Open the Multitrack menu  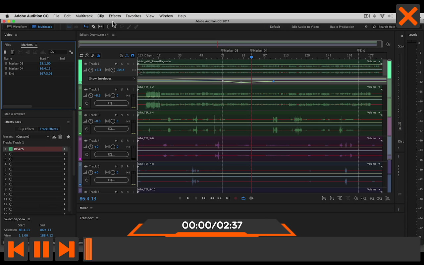click(84, 16)
